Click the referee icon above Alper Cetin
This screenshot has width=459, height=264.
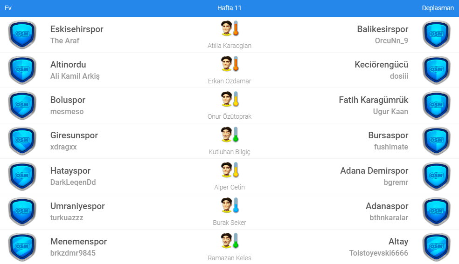[x=227, y=170]
